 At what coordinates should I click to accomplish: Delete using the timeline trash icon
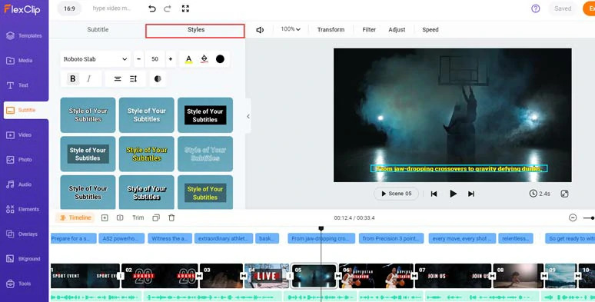pos(171,217)
